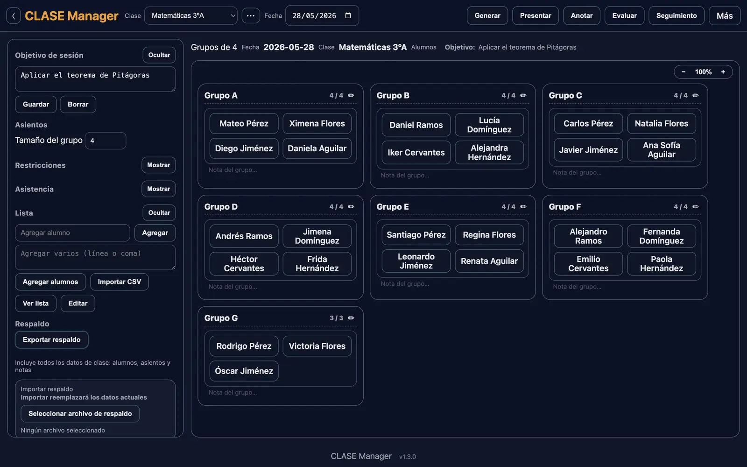Viewport: 747px width, 467px height.
Task: Click Grupo E edit pencil icon
Action: click(523, 206)
